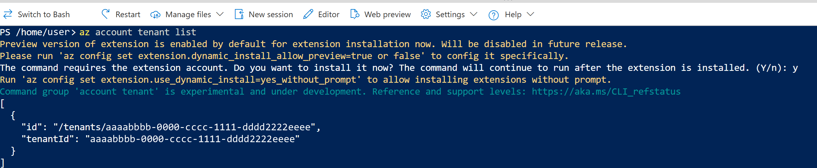
Task: Click the Restart circular arrow icon
Action: [105, 14]
